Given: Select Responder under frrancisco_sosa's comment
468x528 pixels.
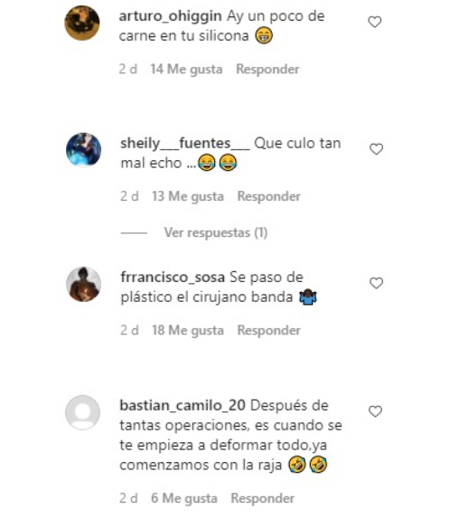Looking at the screenshot, I should [269, 330].
